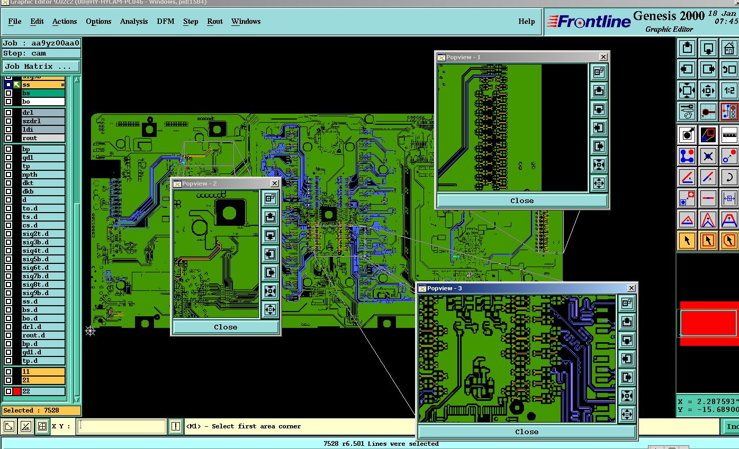739x449 pixels.
Task: Select the plain arrow select tool
Action: (x=687, y=241)
